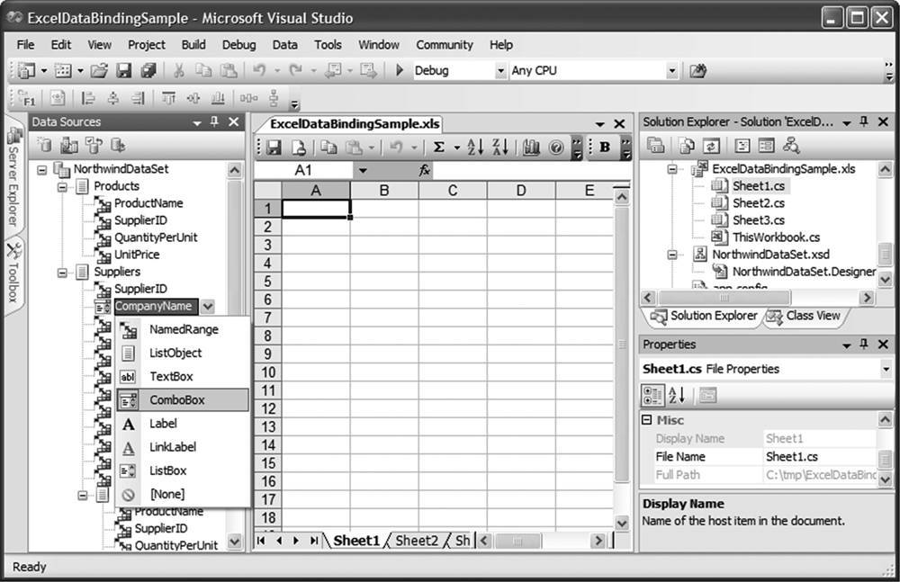The image size is (900, 582).
Task: Collapse the Suppliers table node
Action: pos(62,273)
